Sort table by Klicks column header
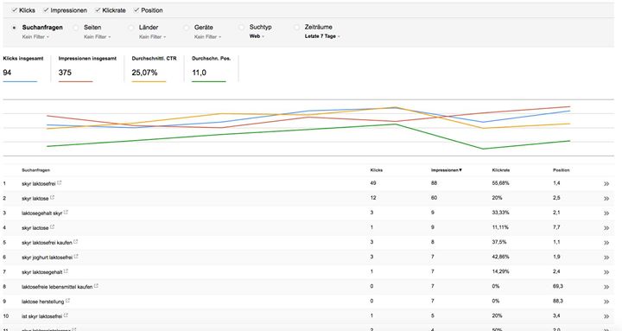 point(377,170)
